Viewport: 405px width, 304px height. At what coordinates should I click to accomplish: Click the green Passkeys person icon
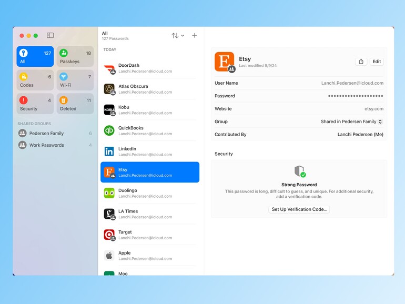pos(64,53)
